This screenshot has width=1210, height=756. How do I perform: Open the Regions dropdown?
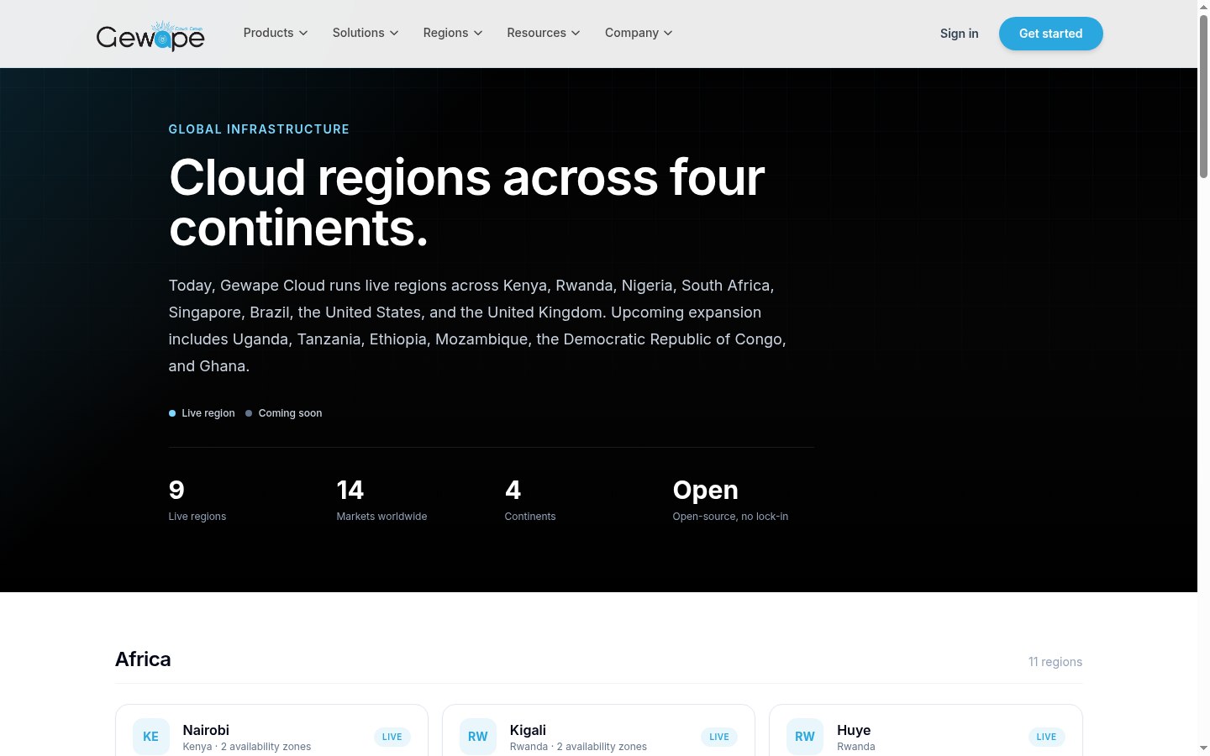coord(453,33)
